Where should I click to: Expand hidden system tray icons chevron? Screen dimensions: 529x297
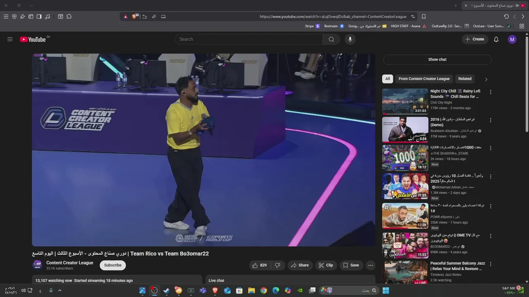[60, 290]
